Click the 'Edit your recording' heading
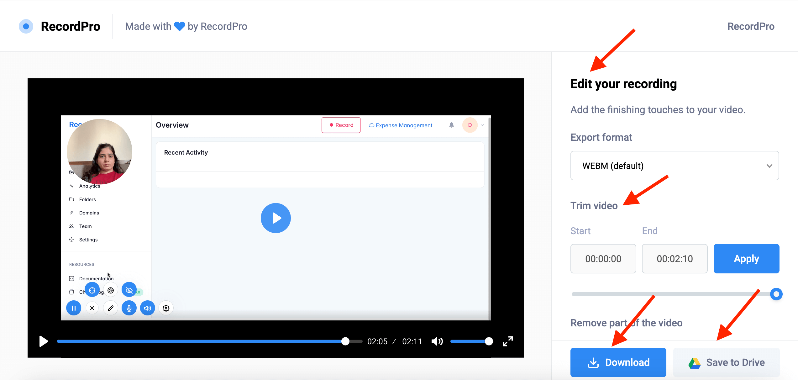This screenshot has height=380, width=798. (623, 84)
